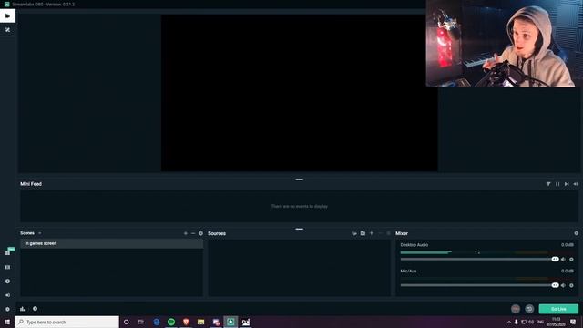Add a new source with plus icon
The height and width of the screenshot is (328, 583).
tap(372, 233)
